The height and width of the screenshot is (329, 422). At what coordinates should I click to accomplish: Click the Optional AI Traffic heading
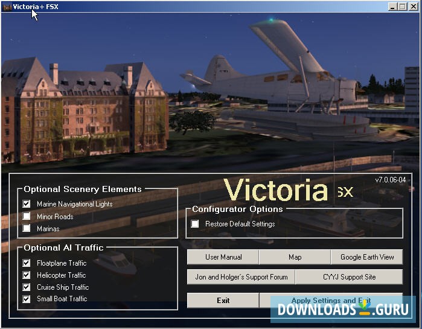pos(63,248)
